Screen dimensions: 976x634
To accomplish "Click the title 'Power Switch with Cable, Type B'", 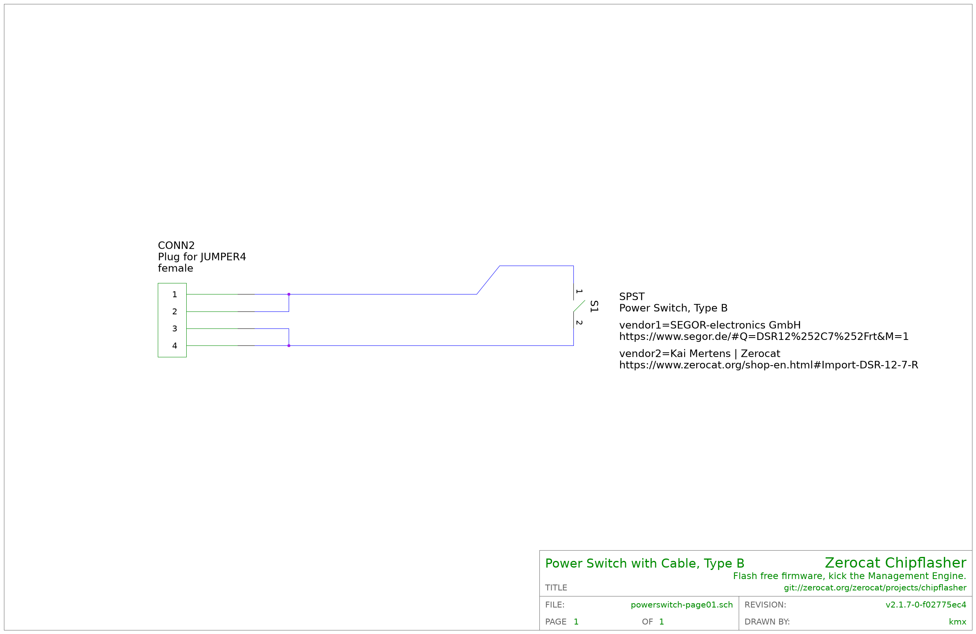I will [x=644, y=564].
